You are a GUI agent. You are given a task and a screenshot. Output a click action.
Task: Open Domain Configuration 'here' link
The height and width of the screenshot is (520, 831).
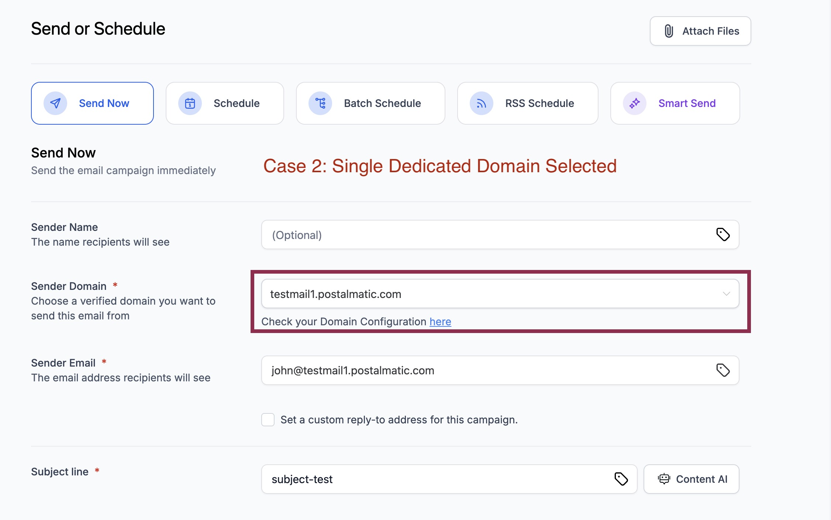440,322
